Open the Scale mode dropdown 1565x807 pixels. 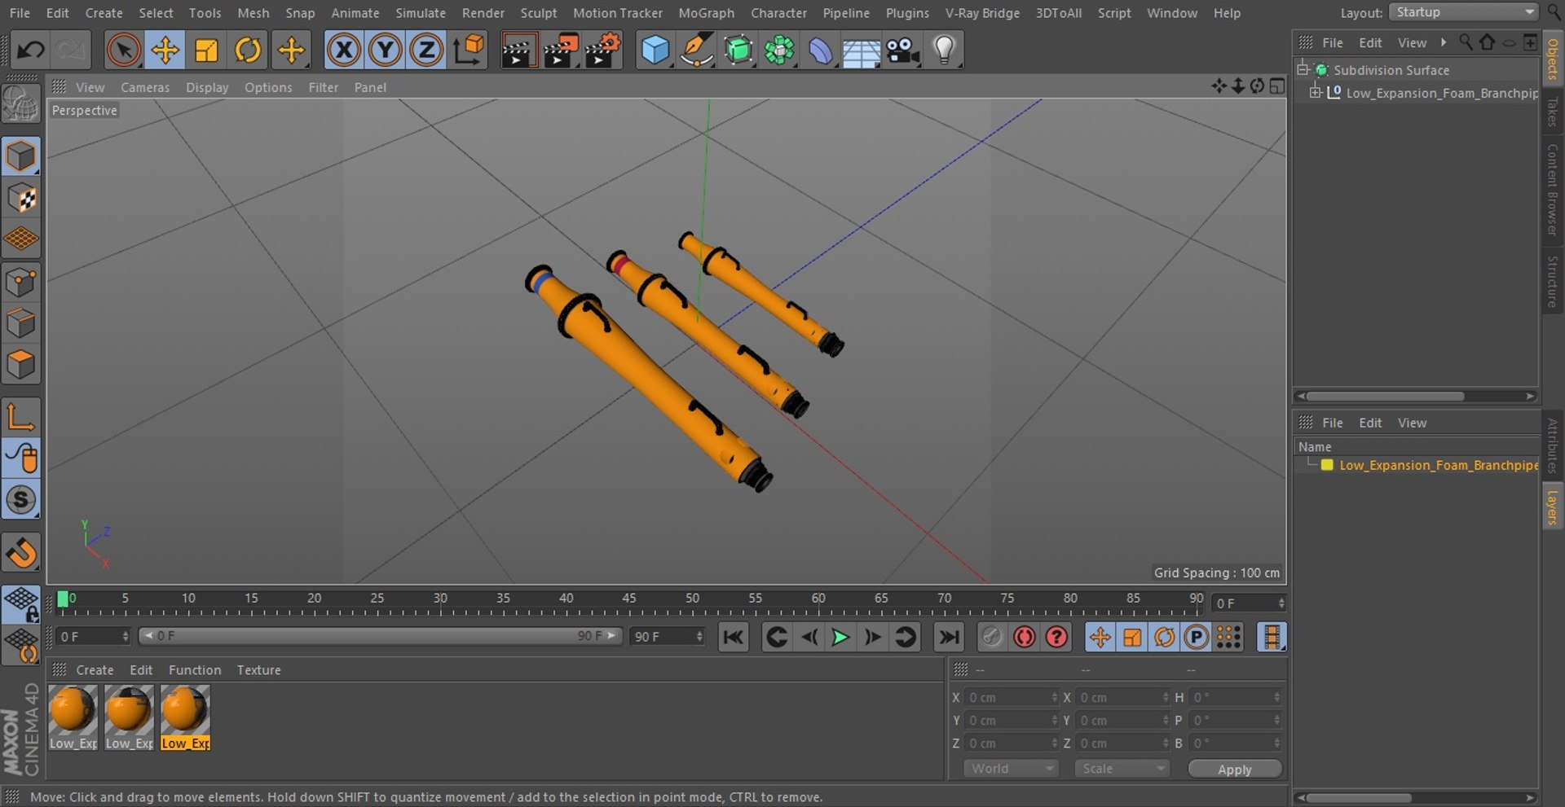click(1122, 769)
